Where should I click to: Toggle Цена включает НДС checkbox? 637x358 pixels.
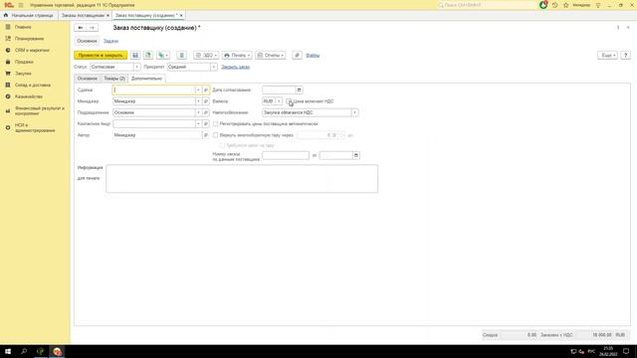(289, 101)
